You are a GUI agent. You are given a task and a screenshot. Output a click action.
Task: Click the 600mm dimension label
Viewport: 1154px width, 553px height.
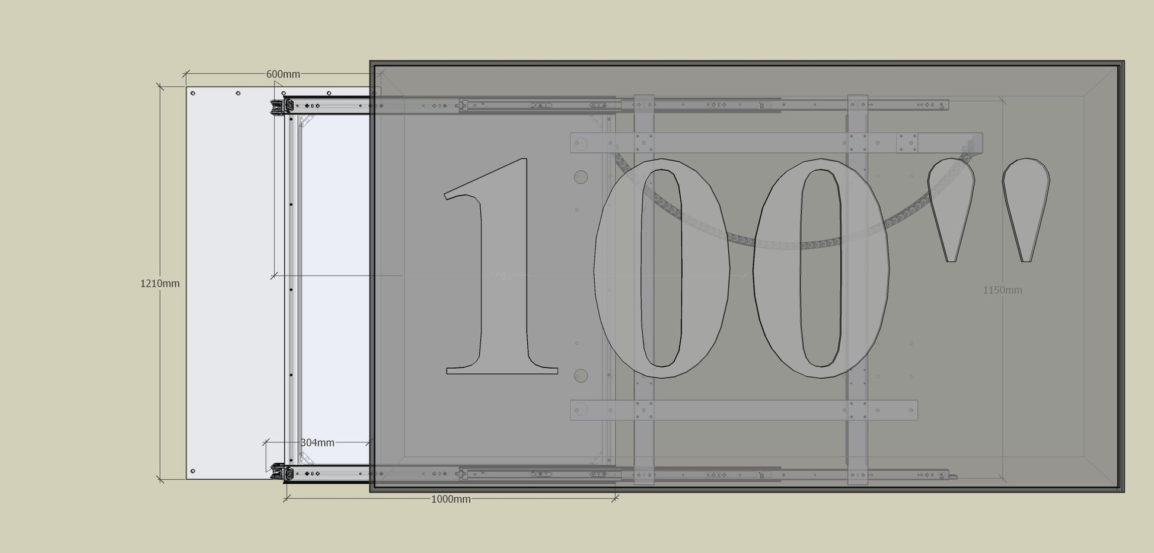tap(283, 74)
